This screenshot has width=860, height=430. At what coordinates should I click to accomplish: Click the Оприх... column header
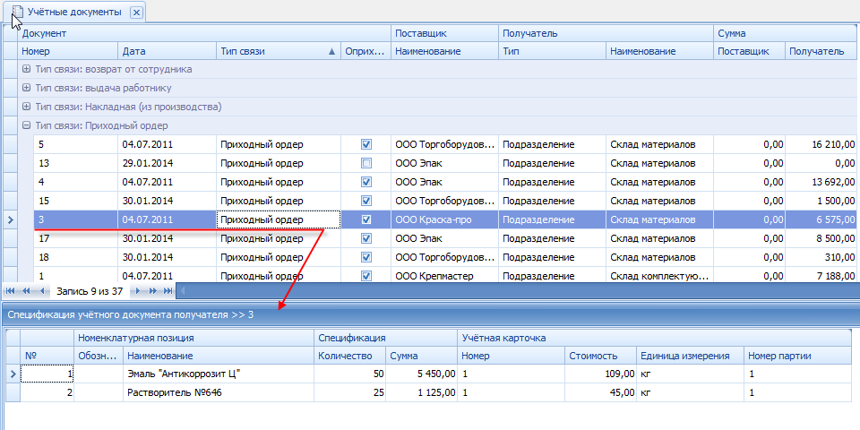click(365, 52)
